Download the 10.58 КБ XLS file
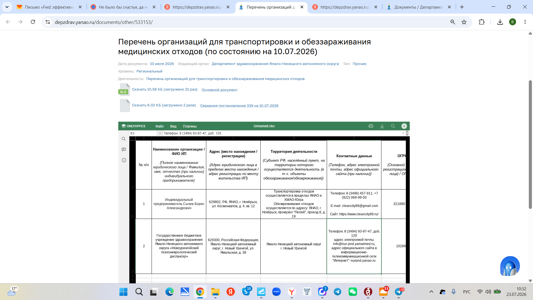Viewport: 533px width, 300px height. (165, 89)
